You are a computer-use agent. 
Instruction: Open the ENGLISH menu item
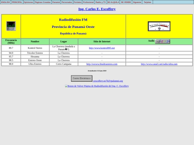point(5,2)
